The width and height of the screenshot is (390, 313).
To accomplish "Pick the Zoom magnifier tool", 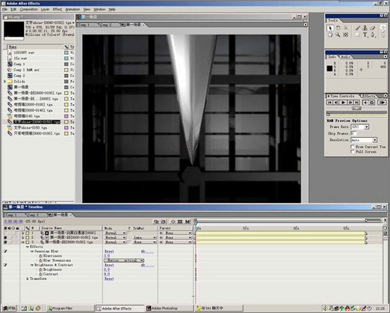I will tap(338, 34).
